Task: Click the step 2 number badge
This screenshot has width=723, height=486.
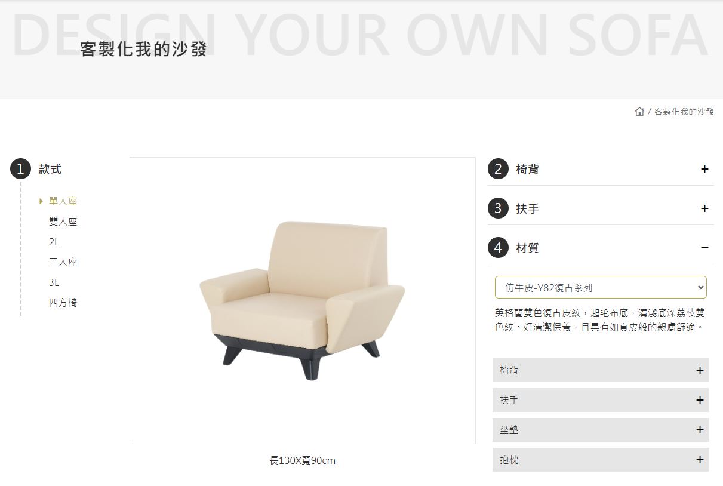Action: pos(498,169)
